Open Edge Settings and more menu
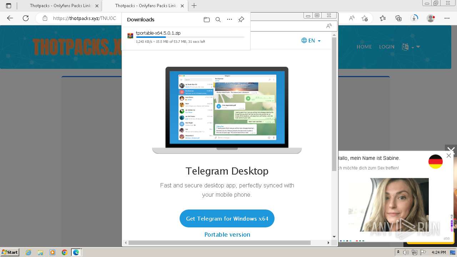Viewport: 457px width, 257px height. pos(447,18)
